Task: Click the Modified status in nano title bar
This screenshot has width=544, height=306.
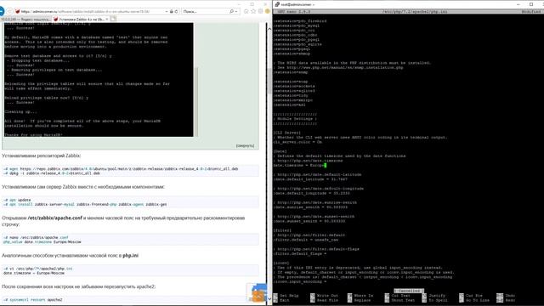Action: pos(531,12)
